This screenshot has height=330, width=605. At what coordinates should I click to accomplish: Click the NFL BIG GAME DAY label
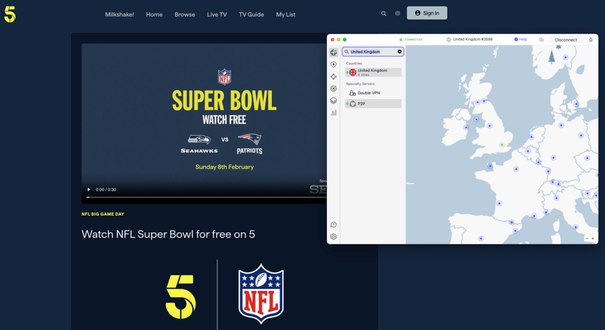[103, 214]
